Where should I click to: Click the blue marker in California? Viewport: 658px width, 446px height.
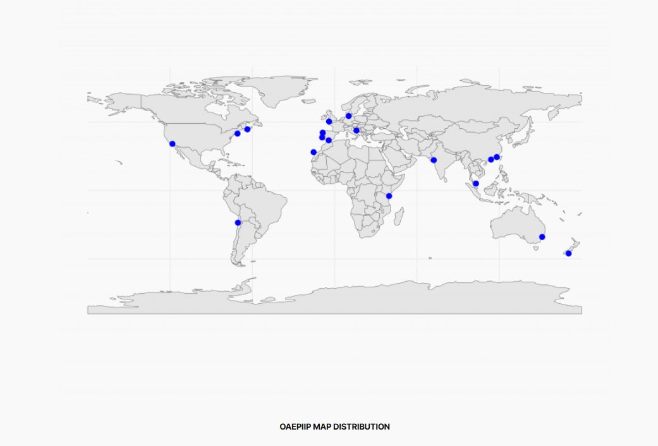pos(173,144)
